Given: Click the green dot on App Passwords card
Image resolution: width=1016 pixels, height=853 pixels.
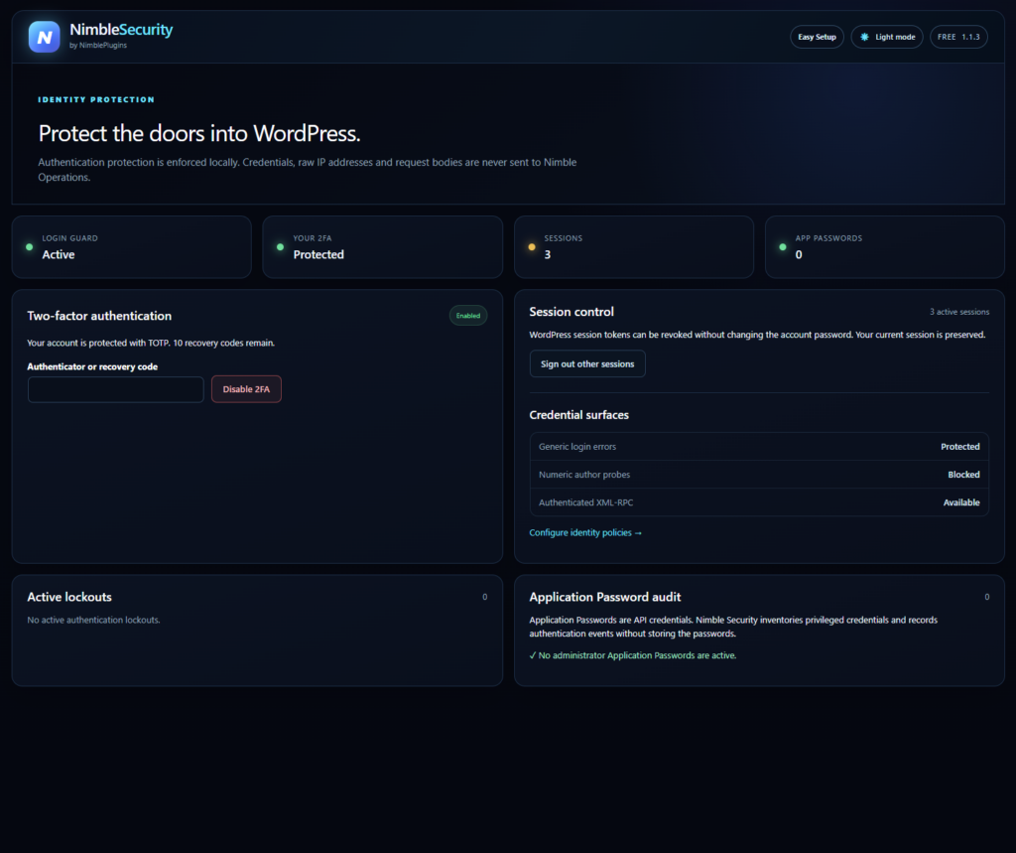Looking at the screenshot, I should [x=782, y=247].
